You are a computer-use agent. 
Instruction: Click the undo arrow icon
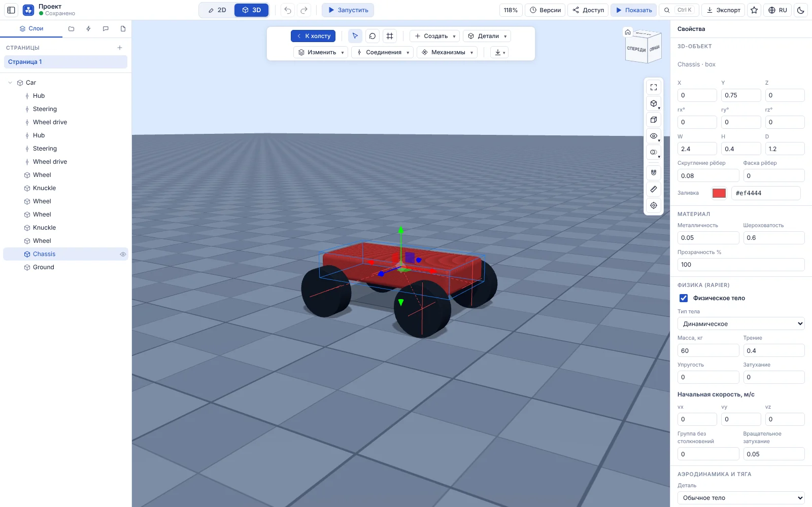[x=288, y=10]
